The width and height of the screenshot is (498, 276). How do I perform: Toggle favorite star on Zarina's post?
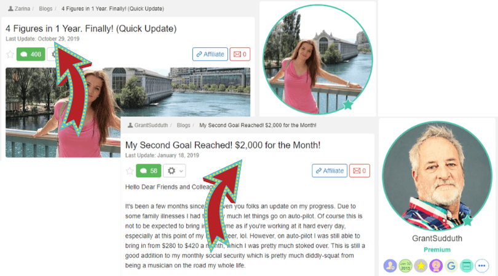pyautogui.click(x=10, y=55)
